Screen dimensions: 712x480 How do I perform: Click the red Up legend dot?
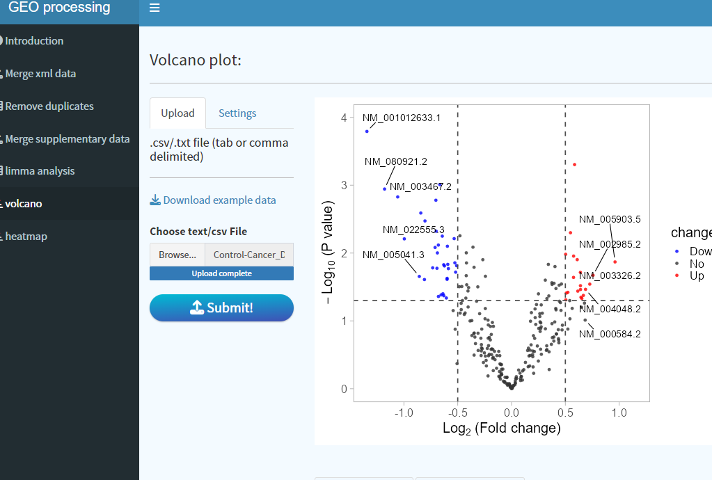coord(677,275)
